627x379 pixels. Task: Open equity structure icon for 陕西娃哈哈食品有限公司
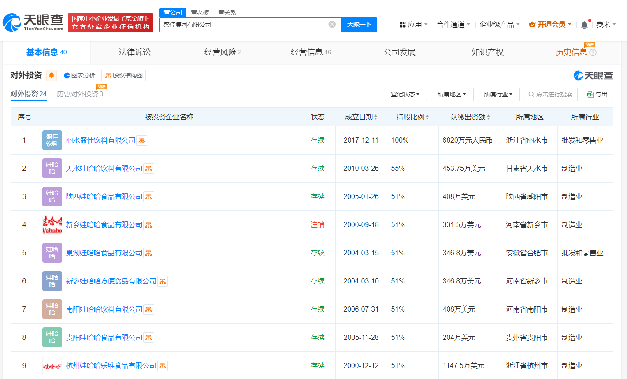point(148,197)
